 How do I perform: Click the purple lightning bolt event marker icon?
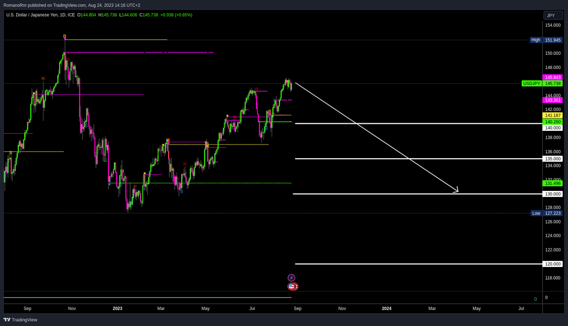[x=292, y=277]
